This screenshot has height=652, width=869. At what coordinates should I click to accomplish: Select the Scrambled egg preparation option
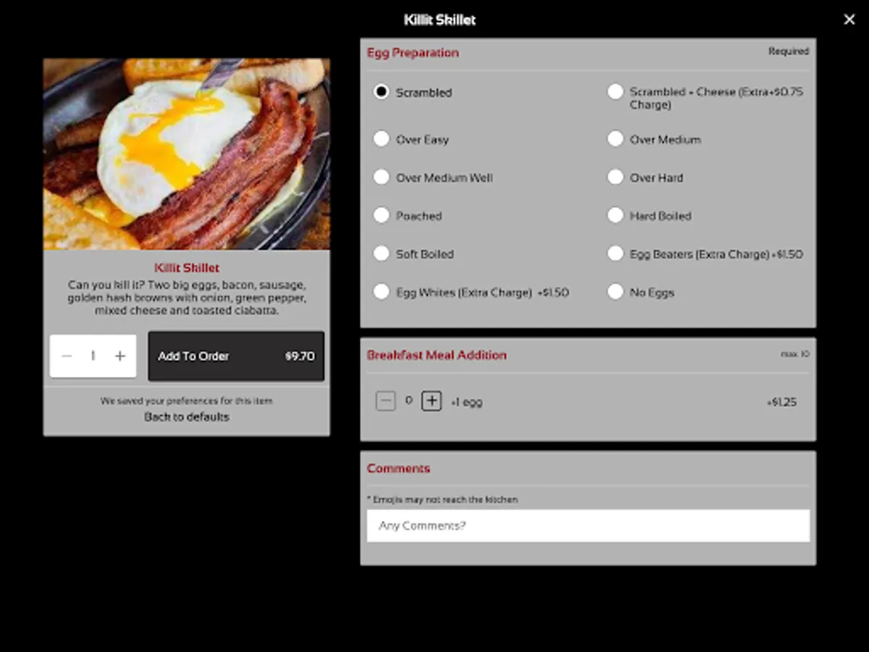[x=382, y=92]
